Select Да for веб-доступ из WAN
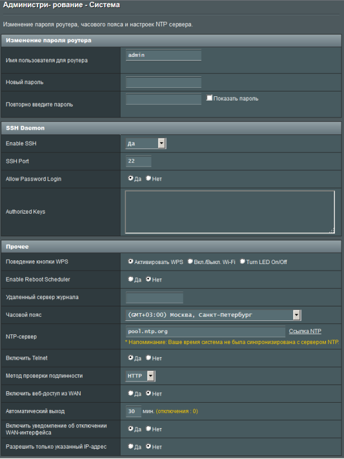Image resolution: width=344 pixels, height=459 pixels. pyautogui.click(x=131, y=393)
